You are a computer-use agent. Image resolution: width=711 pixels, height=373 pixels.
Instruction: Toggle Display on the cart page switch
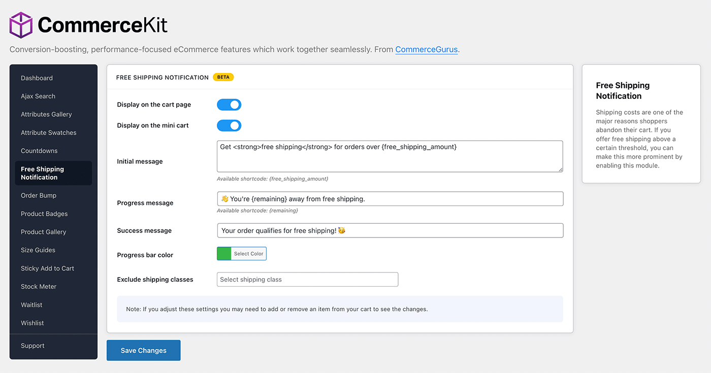coord(229,105)
